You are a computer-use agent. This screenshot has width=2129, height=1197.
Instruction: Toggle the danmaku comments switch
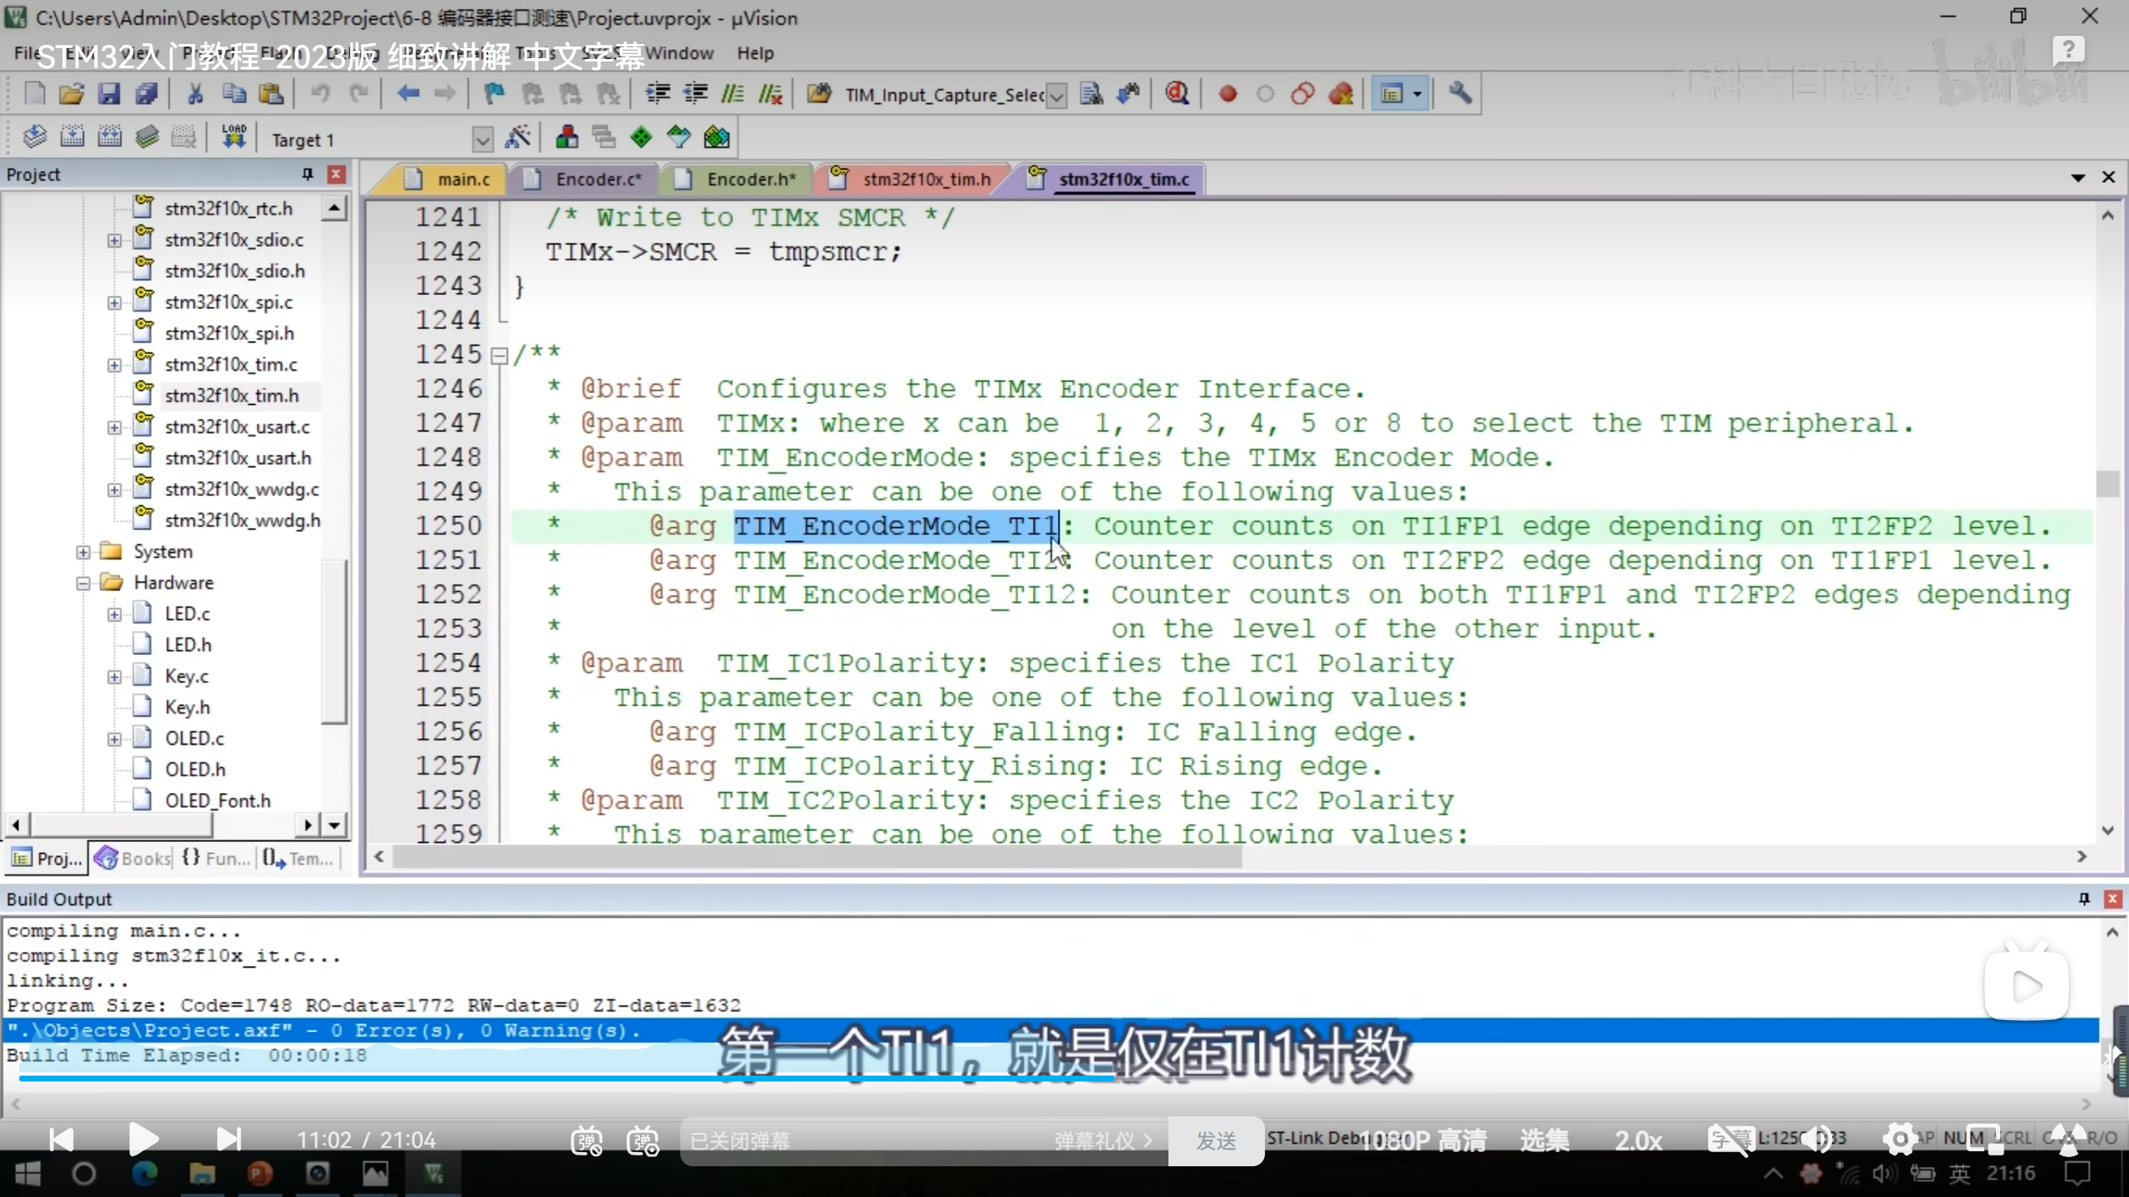586,1140
